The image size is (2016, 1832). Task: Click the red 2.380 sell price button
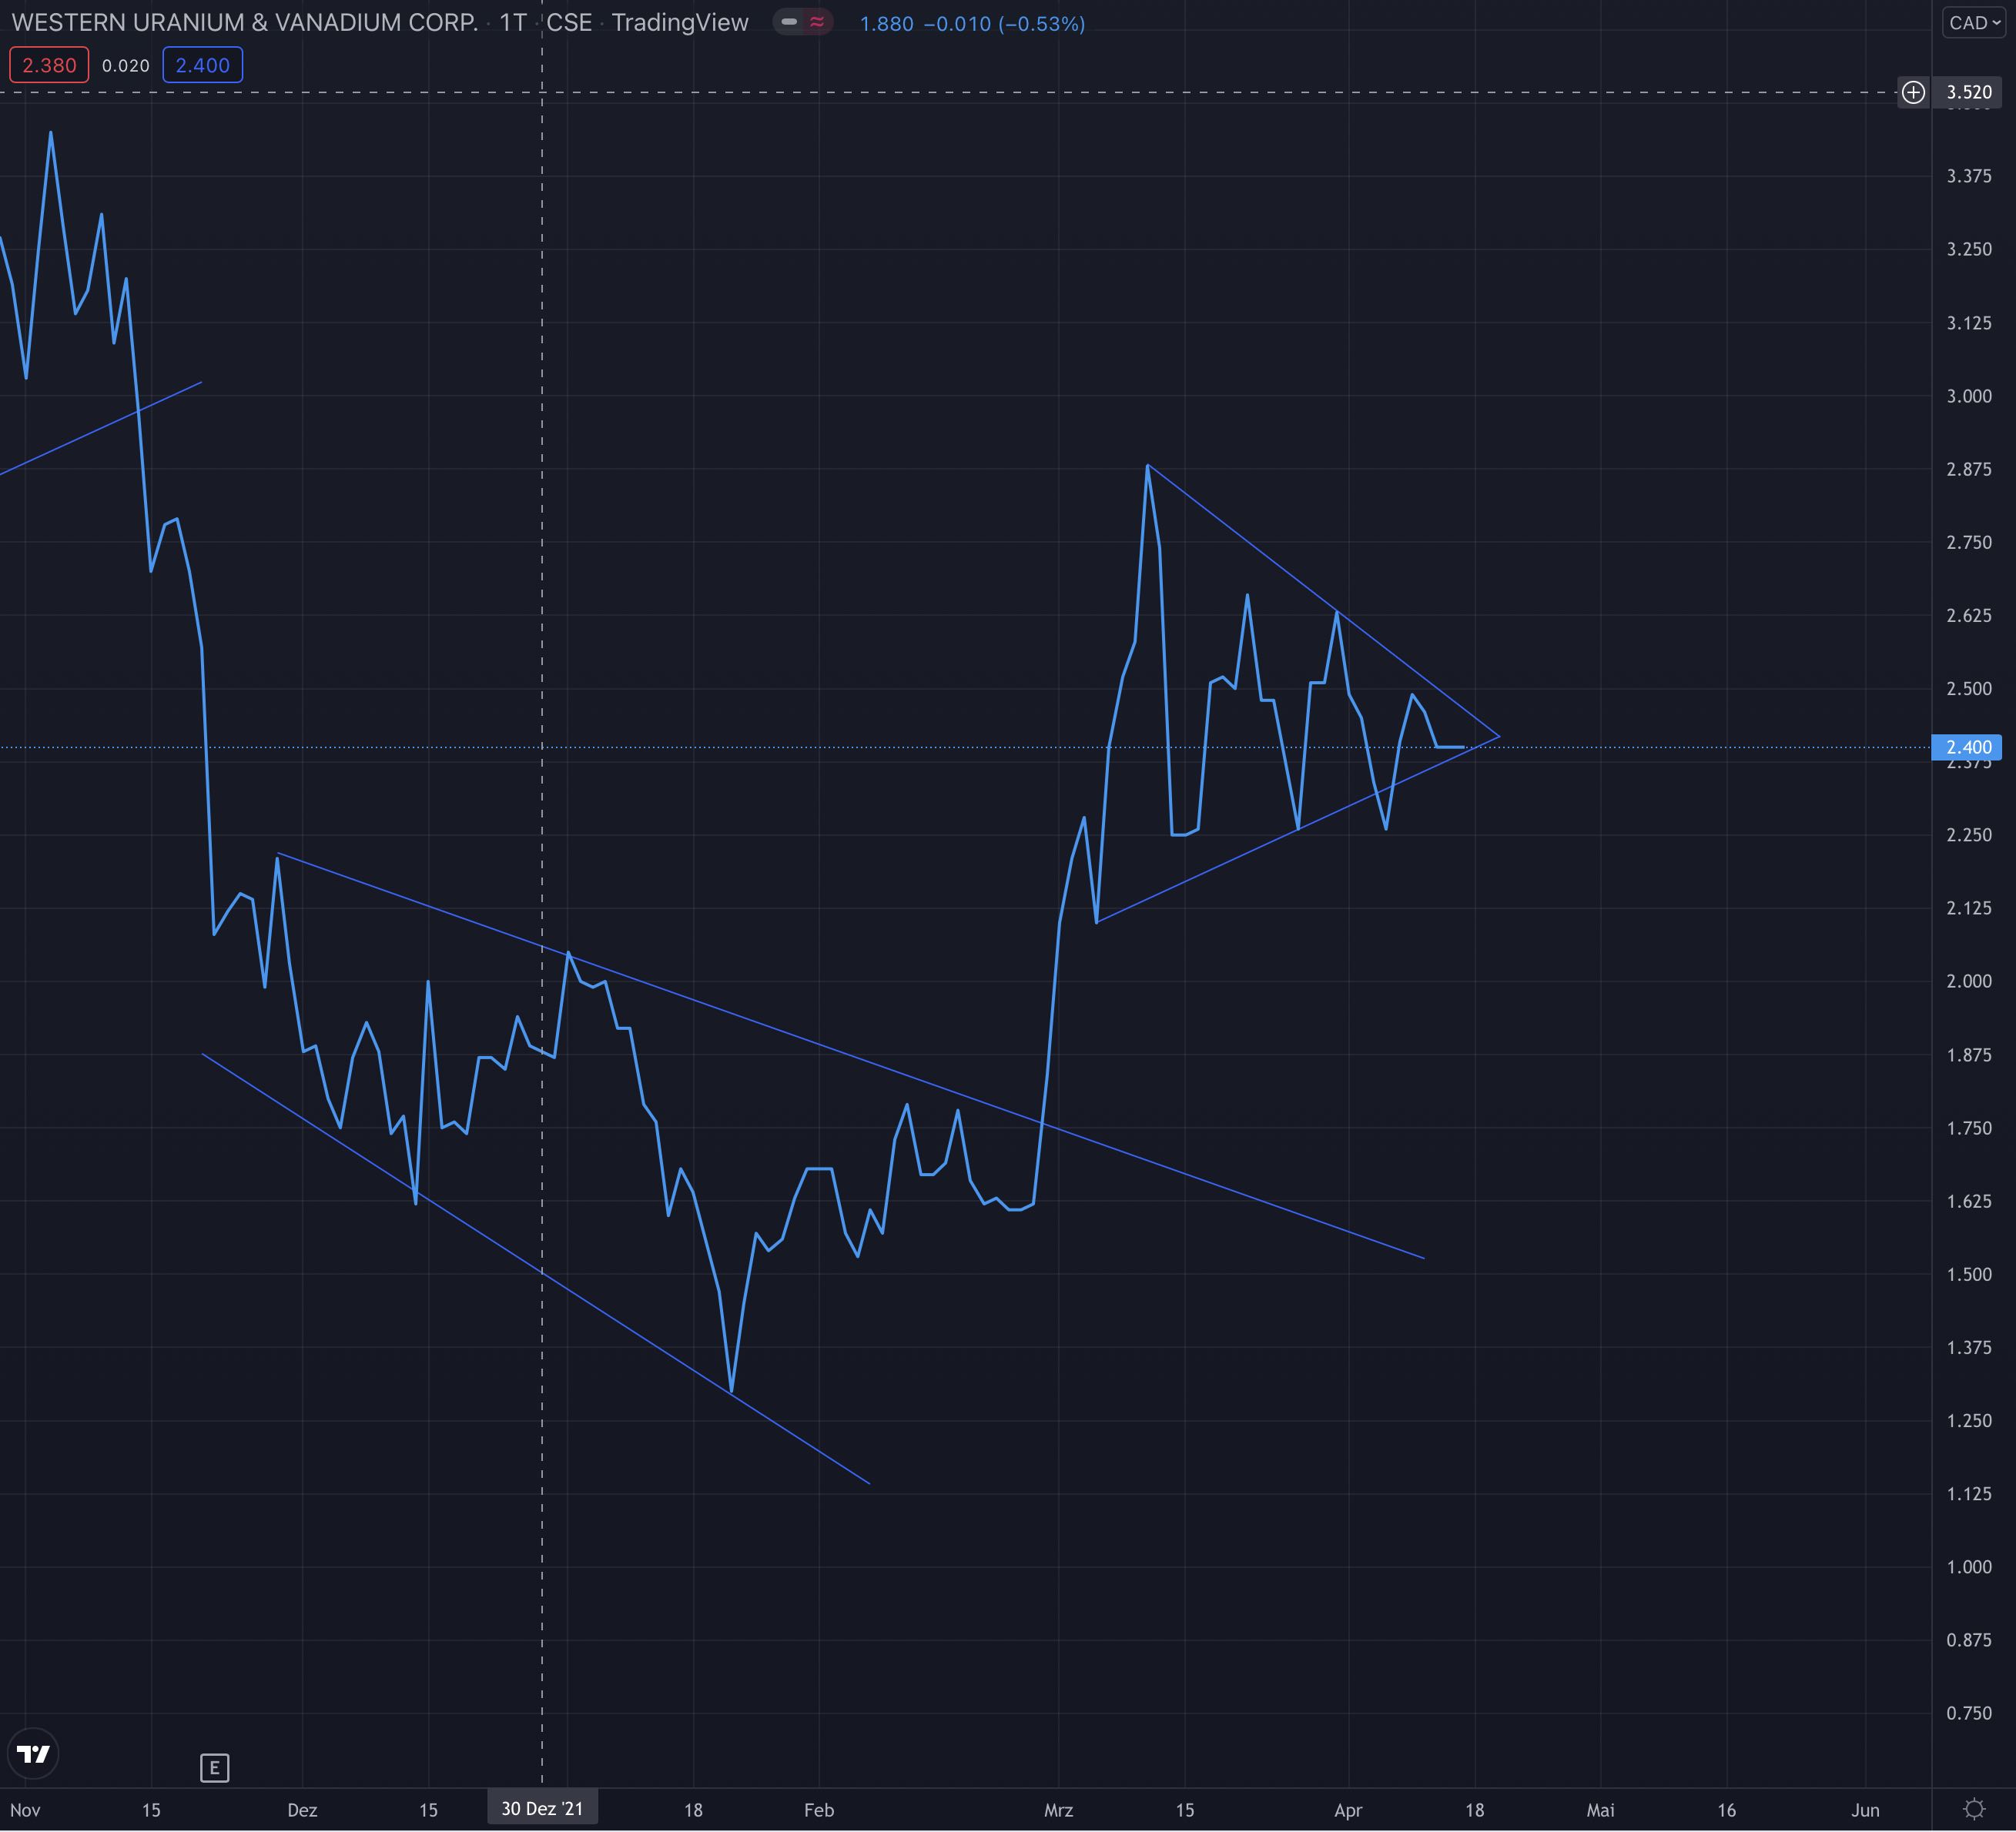[x=49, y=65]
